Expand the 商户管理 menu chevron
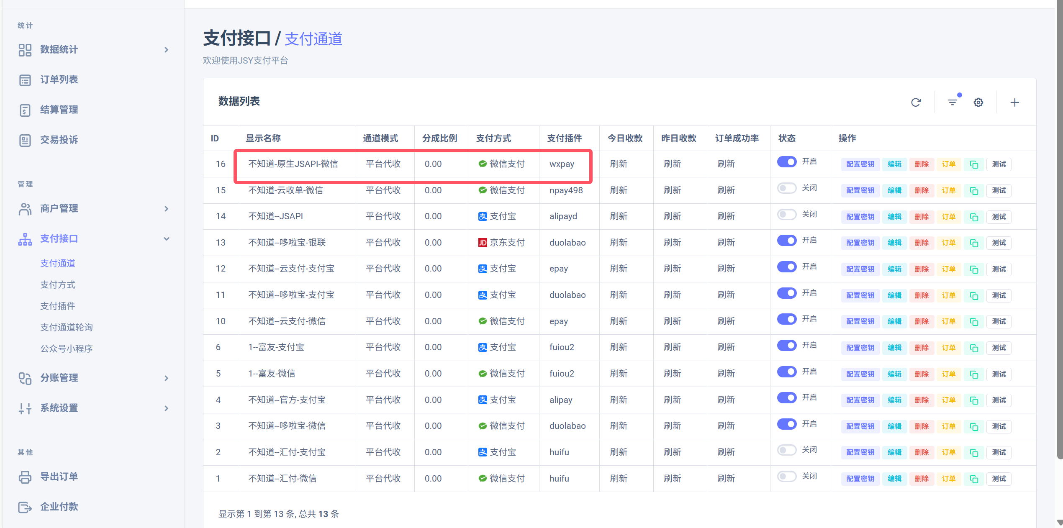Image resolution: width=1063 pixels, height=528 pixels. coord(166,209)
